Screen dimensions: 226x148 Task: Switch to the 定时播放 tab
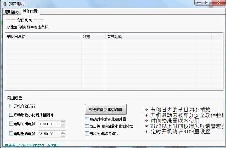coord(12,12)
